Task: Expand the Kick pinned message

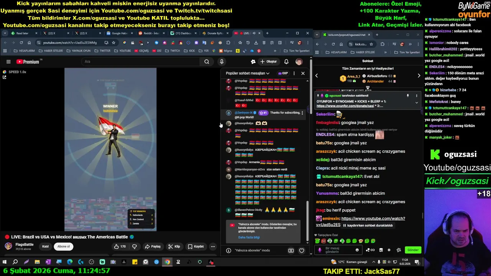Action: pyautogui.click(x=417, y=103)
